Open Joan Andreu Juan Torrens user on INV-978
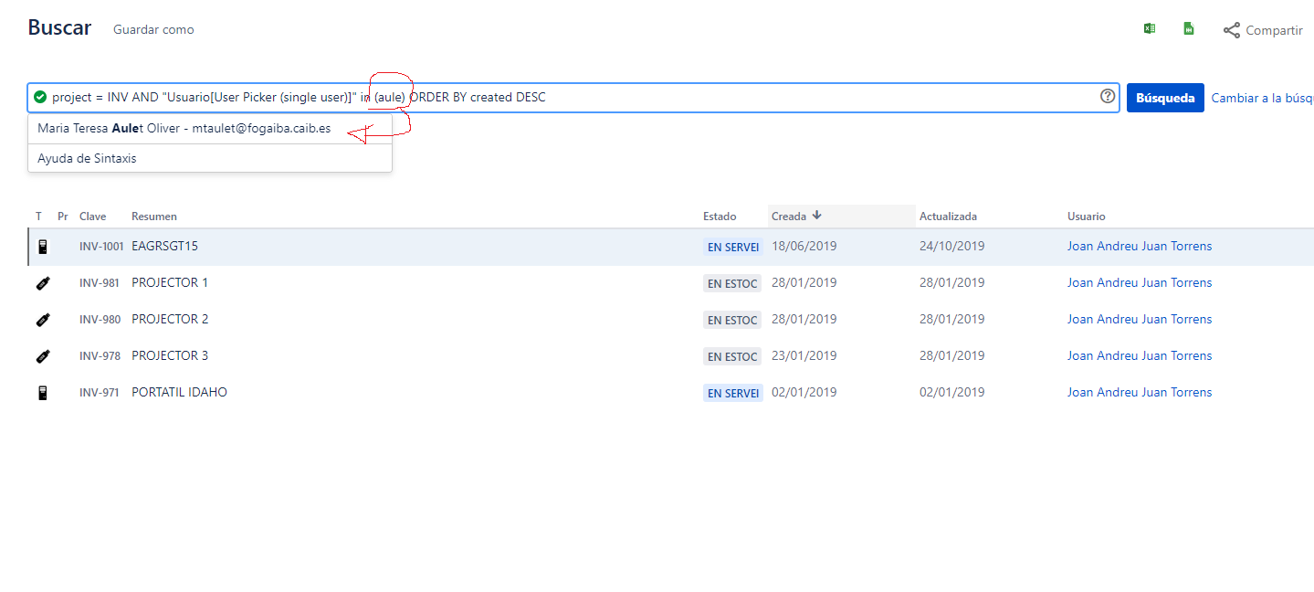The width and height of the screenshot is (1314, 592). tap(1140, 355)
